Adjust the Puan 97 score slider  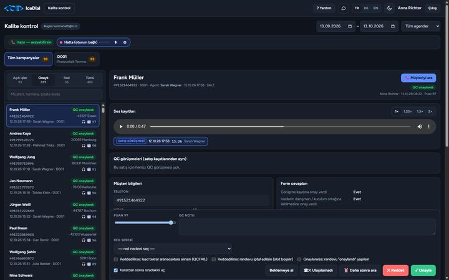tap(145, 223)
